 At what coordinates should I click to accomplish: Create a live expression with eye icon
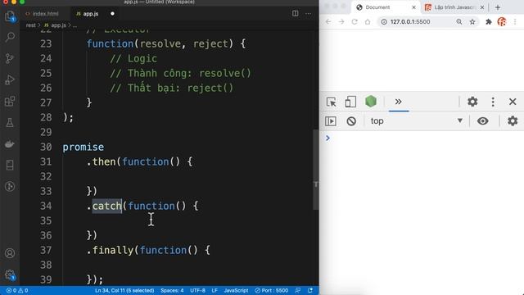pyautogui.click(x=482, y=121)
